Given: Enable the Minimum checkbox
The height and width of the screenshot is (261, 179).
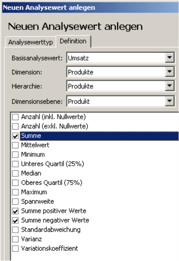Looking at the screenshot, I should 16,154.
